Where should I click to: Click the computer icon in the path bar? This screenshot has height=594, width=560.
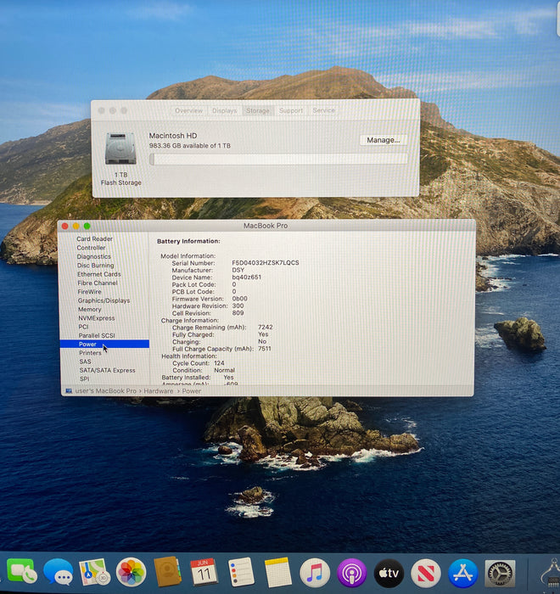(69, 391)
